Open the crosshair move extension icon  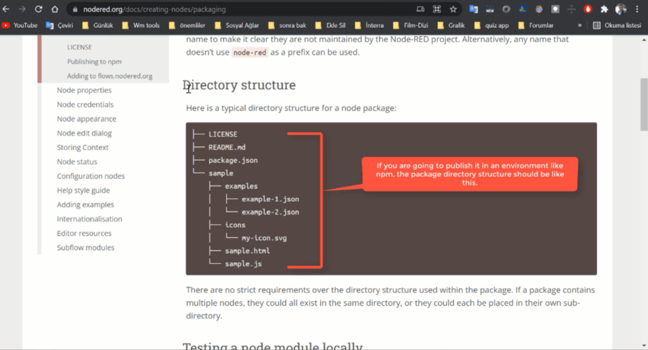[571, 9]
